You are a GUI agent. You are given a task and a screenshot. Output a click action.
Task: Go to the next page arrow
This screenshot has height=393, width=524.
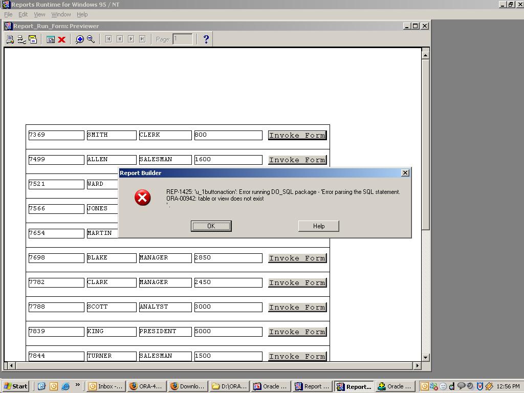point(131,39)
